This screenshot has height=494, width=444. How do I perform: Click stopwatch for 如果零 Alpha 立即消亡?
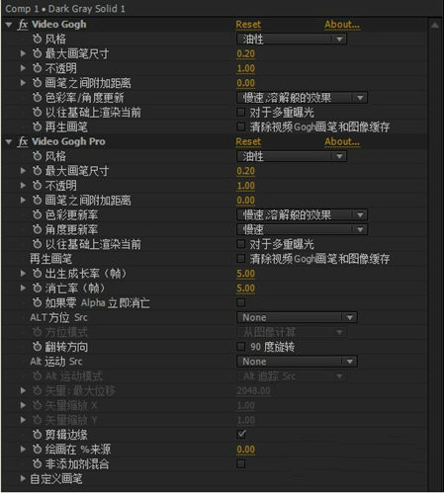click(37, 302)
